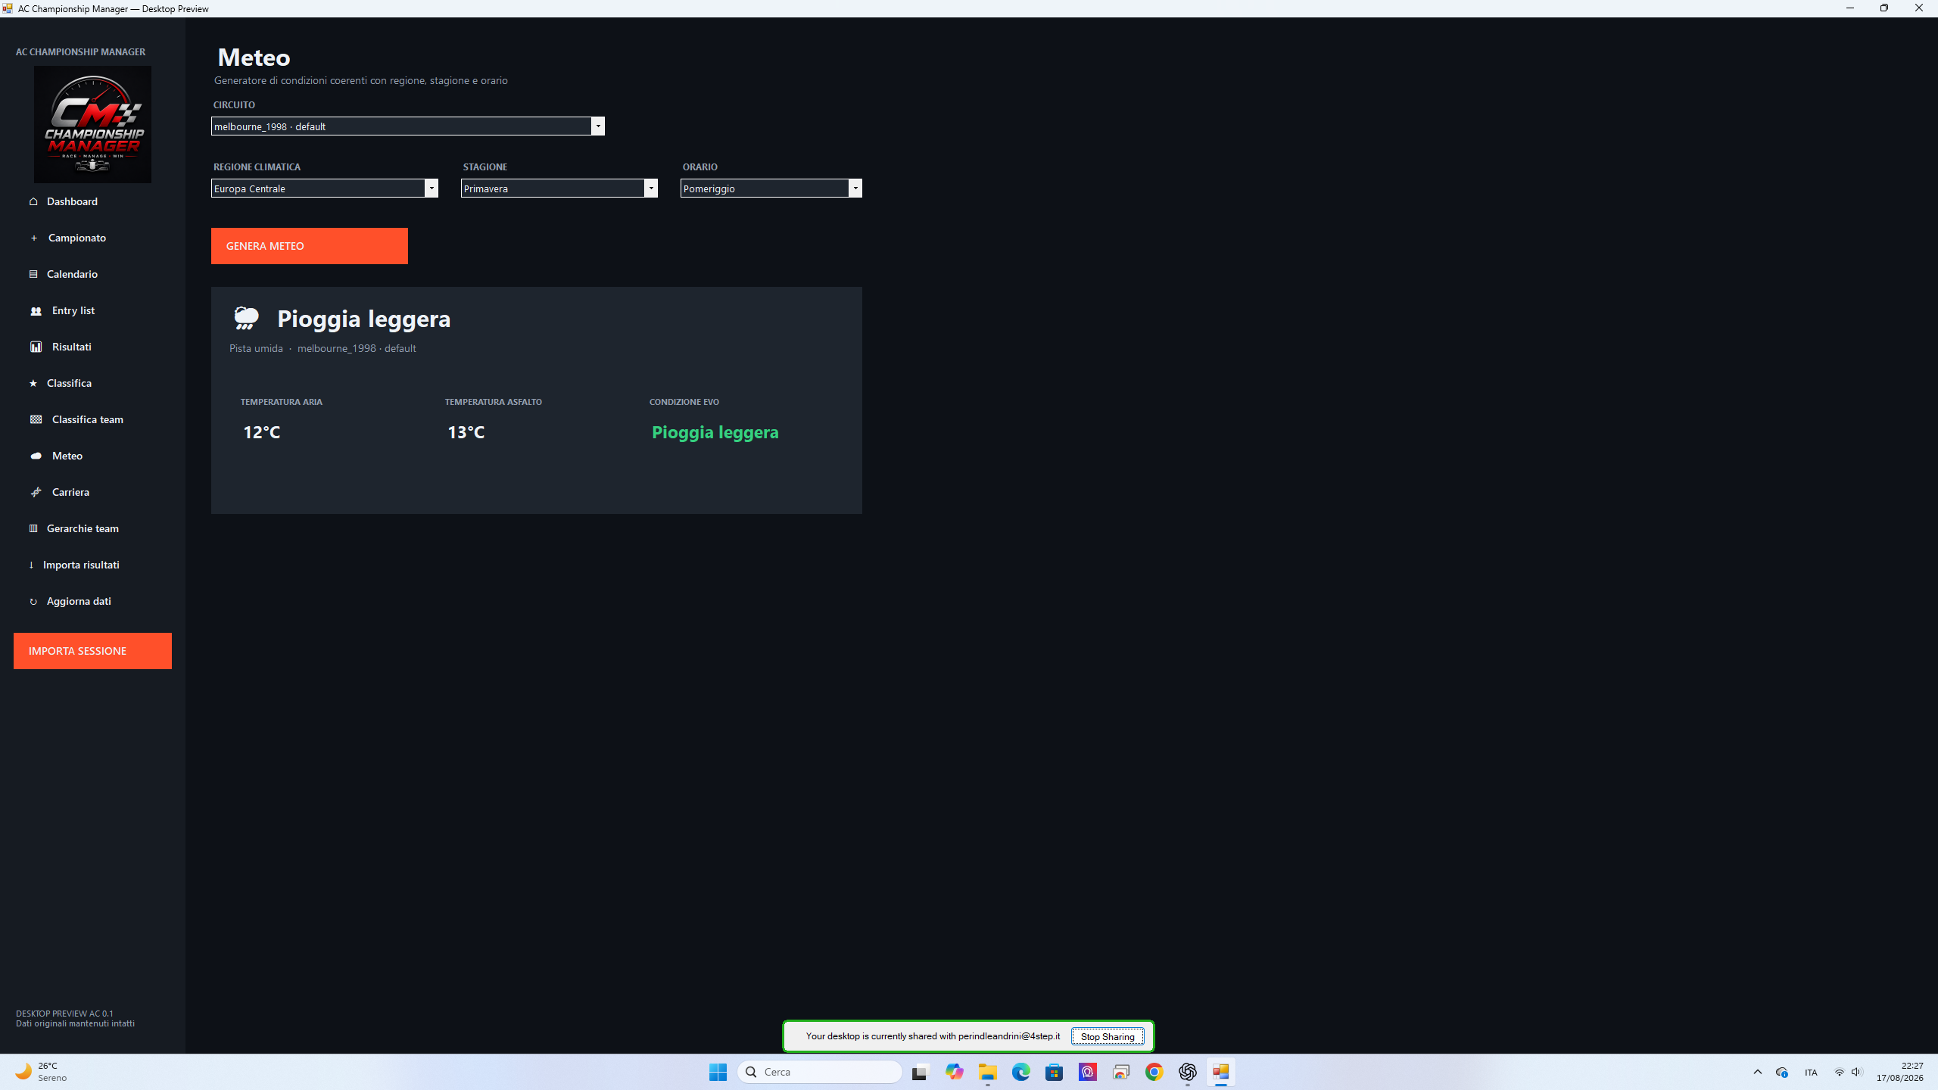Click the Importa risultati arrow icon
1938x1090 pixels.
[x=31, y=565]
